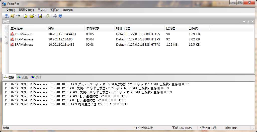Screen dimensions: 257x132
Task: Click the ERPMain.exe icon for 10.201.12.184:4433
Action: 12,34
